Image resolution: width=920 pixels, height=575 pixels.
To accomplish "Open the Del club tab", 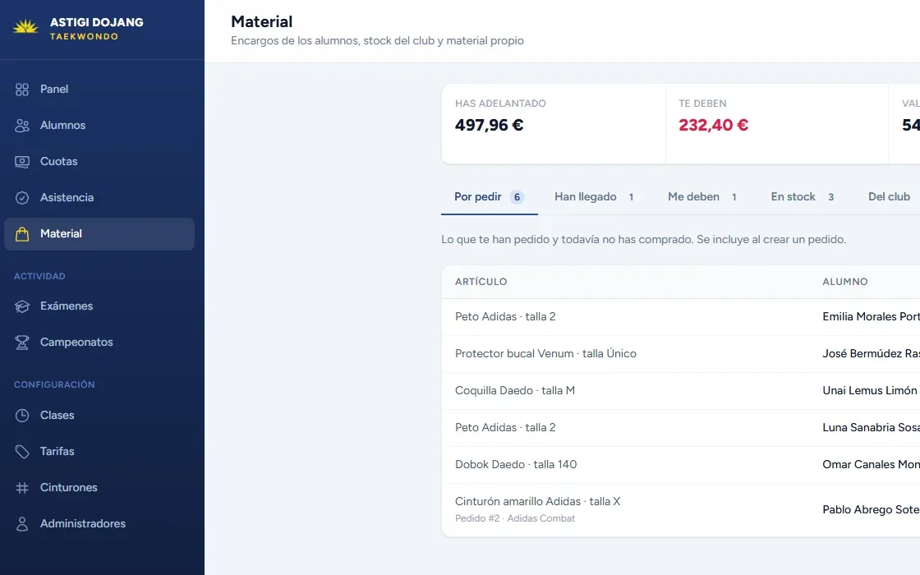I will [x=889, y=197].
